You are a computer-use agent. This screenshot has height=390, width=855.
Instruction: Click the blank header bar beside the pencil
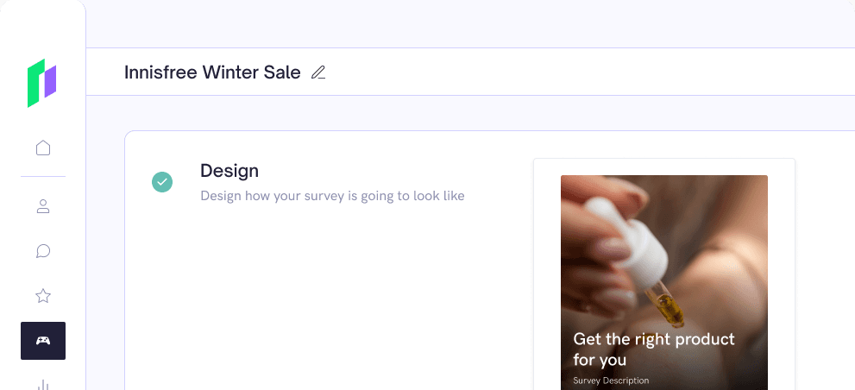click(x=589, y=72)
